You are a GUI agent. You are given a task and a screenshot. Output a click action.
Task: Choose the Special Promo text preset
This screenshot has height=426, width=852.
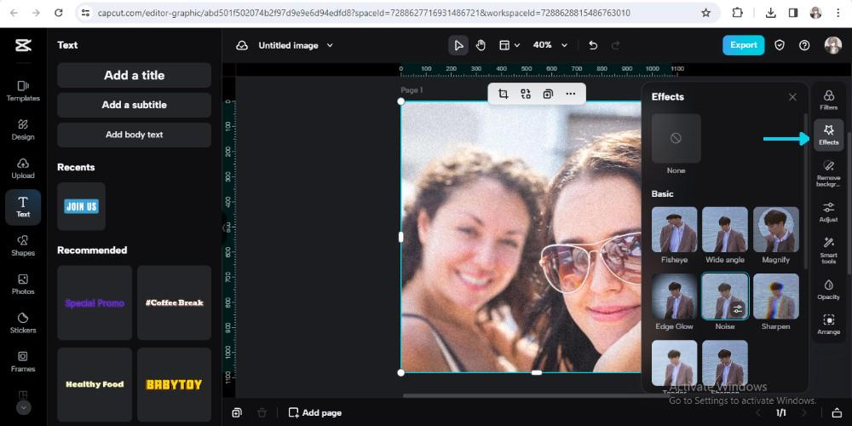click(95, 302)
